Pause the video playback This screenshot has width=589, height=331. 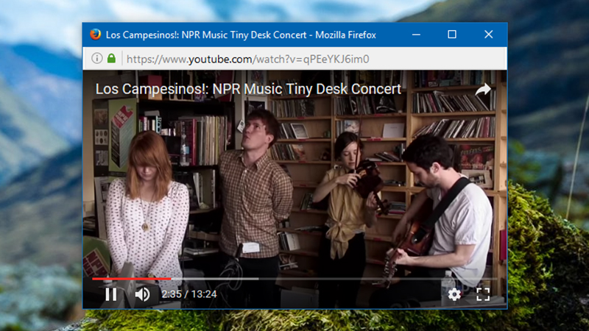click(111, 294)
